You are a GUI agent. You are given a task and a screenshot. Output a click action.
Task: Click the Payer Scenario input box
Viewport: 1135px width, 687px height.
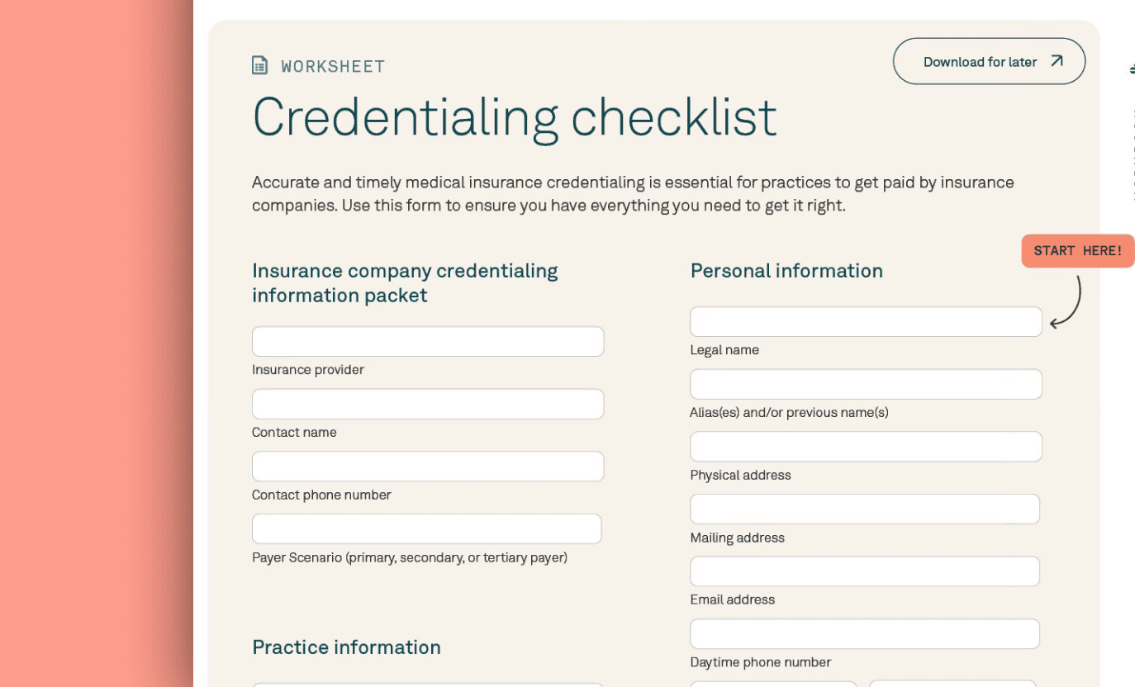coord(426,529)
